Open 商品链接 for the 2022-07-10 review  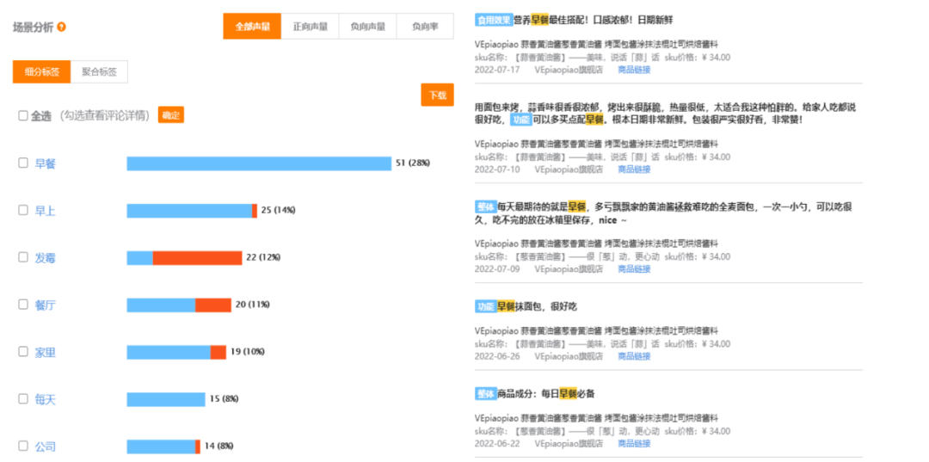click(x=634, y=169)
